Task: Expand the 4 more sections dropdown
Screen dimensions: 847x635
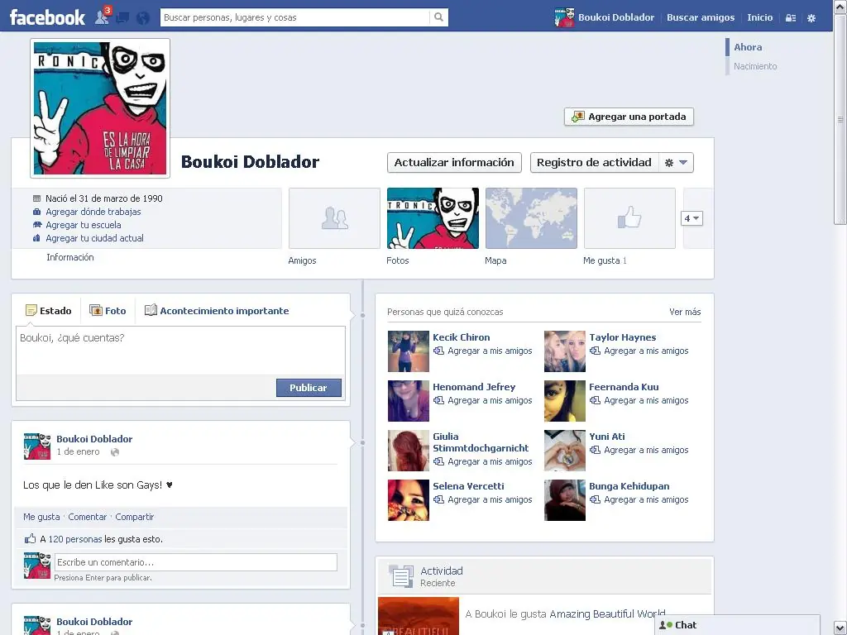Action: pyautogui.click(x=691, y=218)
